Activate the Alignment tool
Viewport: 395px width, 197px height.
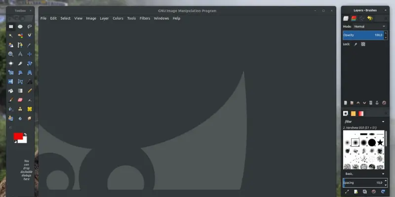[11, 64]
